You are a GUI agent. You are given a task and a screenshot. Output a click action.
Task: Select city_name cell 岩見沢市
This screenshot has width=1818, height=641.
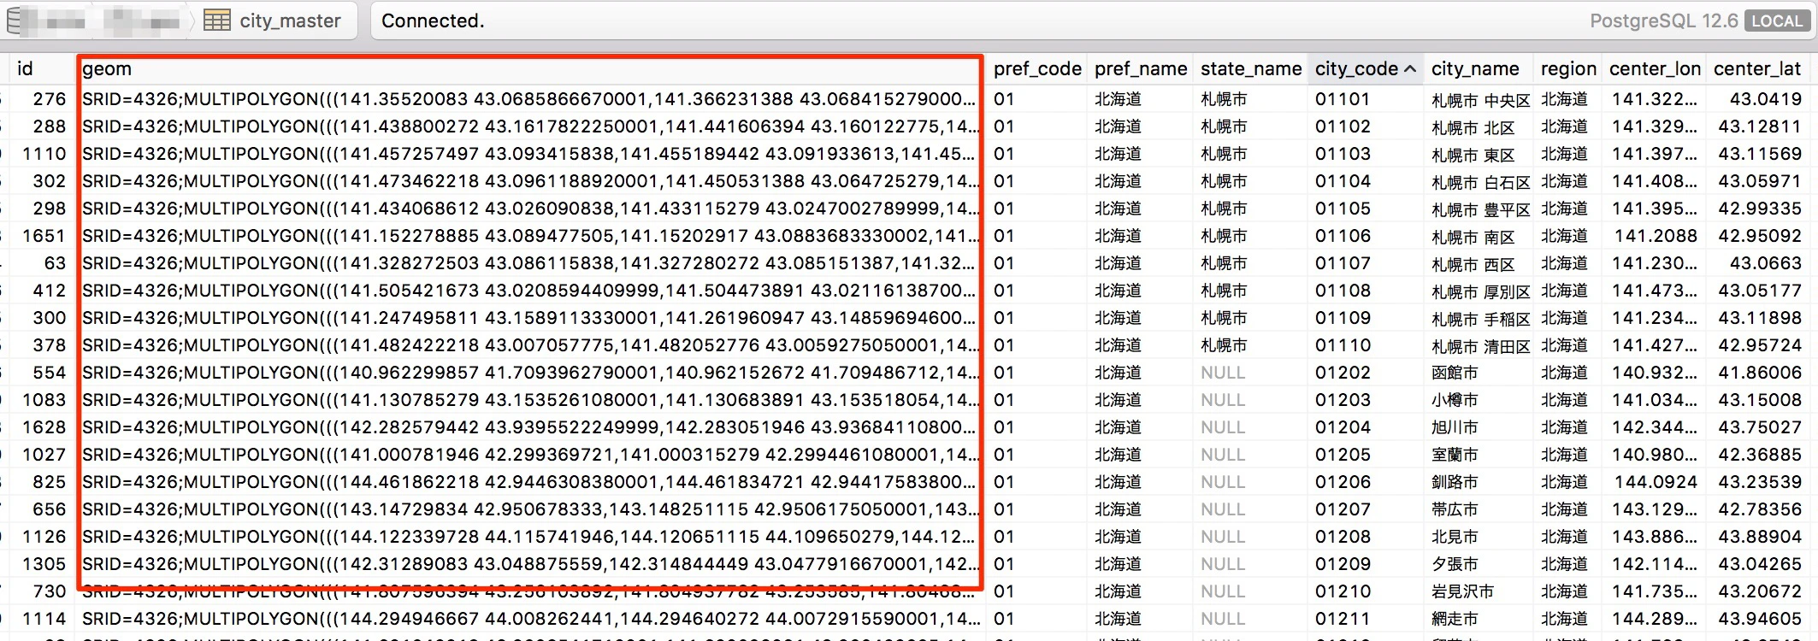coord(1462,591)
